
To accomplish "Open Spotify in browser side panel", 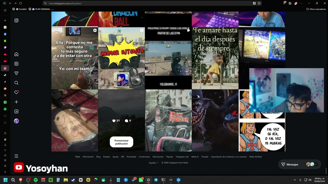I will tap(5, 109).
